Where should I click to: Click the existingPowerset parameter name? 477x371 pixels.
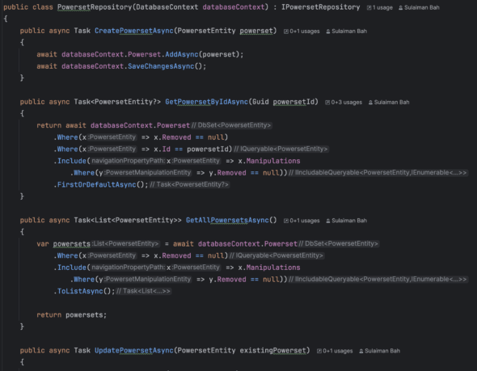[272, 350]
